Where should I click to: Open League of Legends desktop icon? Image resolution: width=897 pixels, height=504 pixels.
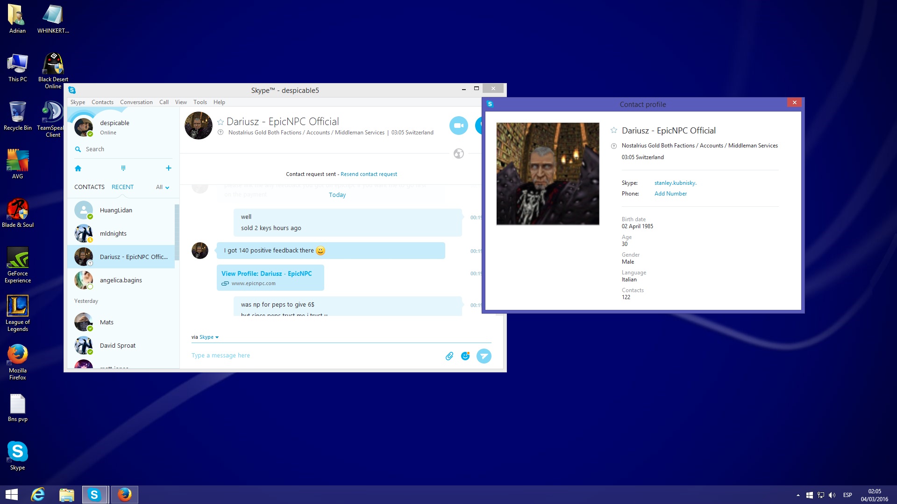18,313
